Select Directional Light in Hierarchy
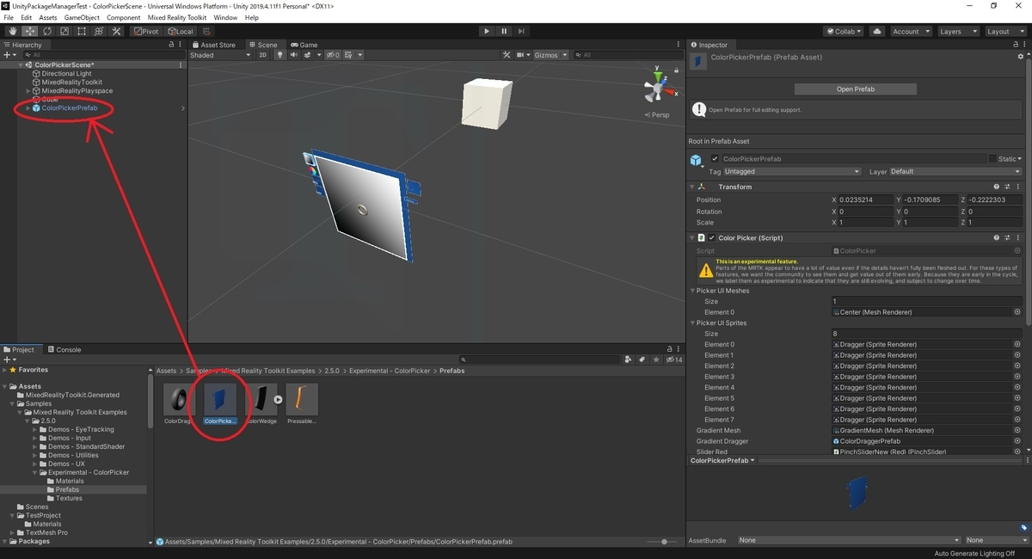The image size is (1032, 559). [x=66, y=74]
